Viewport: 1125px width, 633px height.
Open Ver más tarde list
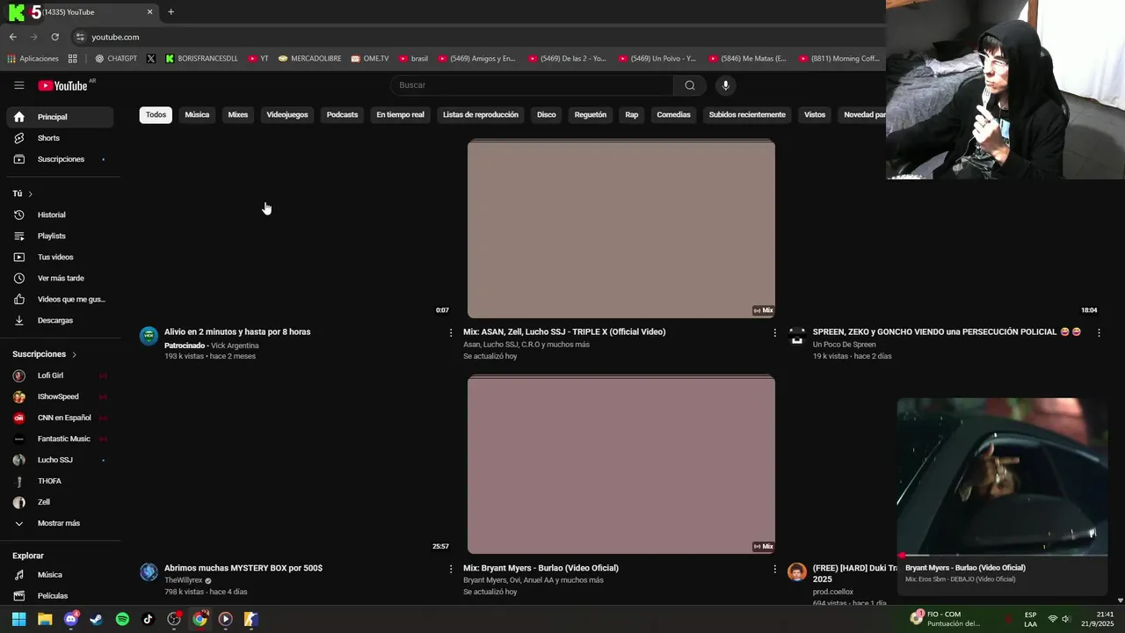pyautogui.click(x=60, y=278)
